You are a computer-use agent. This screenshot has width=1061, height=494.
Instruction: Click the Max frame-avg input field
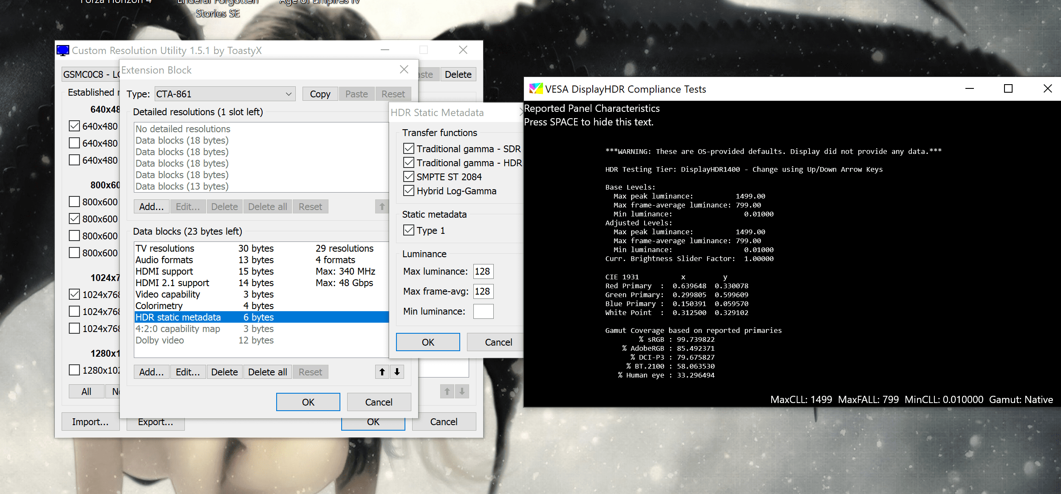point(483,291)
